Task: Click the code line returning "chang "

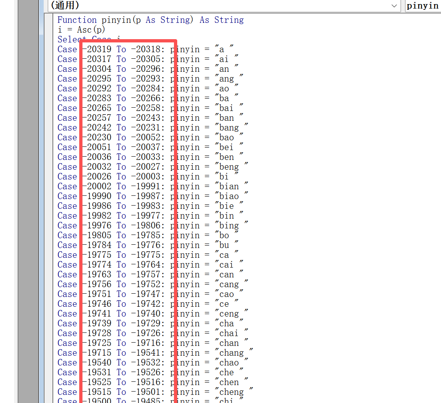Action: pyautogui.click(x=155, y=353)
